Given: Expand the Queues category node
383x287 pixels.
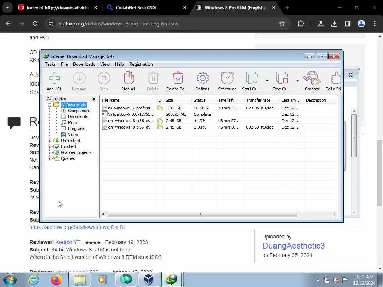Looking at the screenshot, I should [x=50, y=158].
